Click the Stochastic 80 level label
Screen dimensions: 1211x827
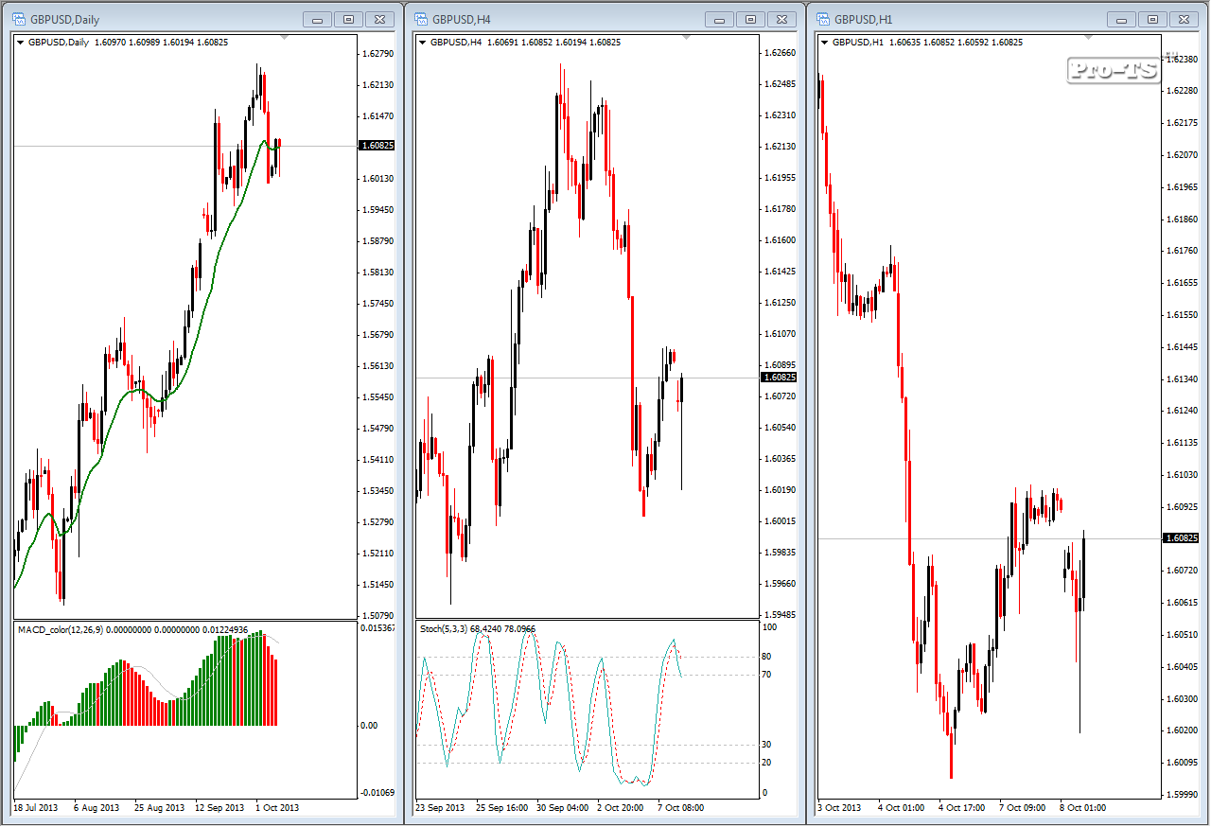(x=766, y=657)
